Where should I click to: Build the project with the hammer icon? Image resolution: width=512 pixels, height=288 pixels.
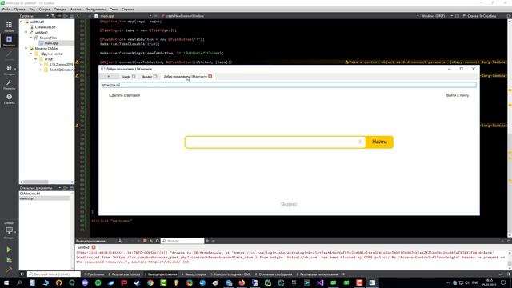(9, 270)
